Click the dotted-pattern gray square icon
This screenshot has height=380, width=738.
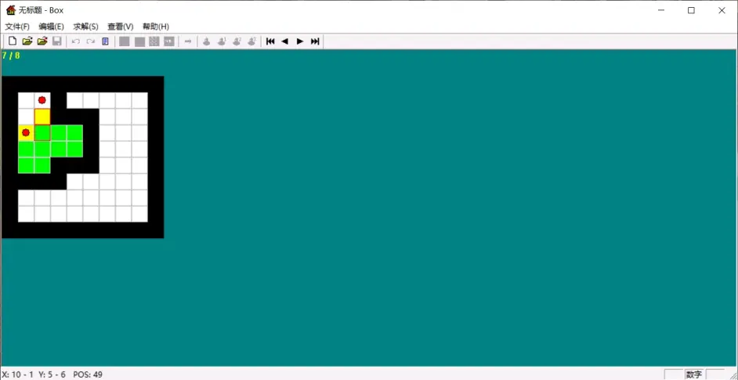tap(154, 42)
